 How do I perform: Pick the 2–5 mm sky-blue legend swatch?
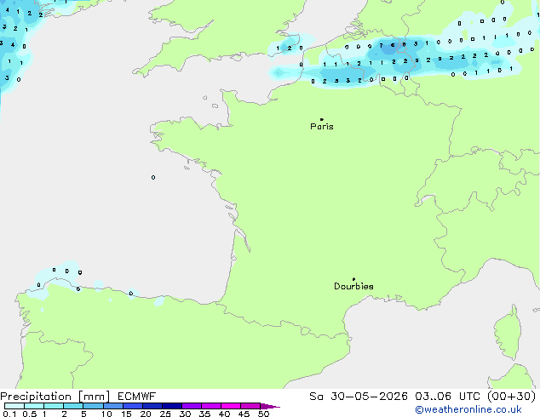[73, 406]
